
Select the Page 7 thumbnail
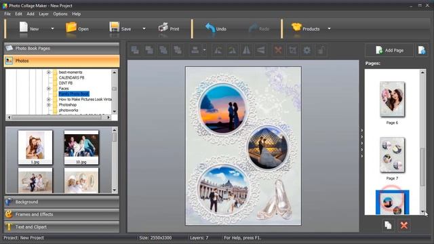point(392,155)
